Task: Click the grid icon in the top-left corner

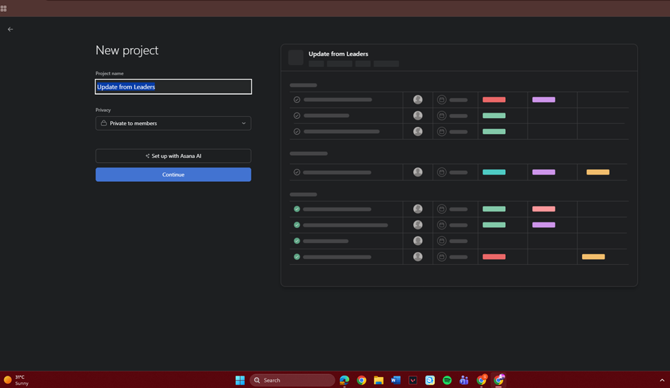Action: [x=3, y=8]
